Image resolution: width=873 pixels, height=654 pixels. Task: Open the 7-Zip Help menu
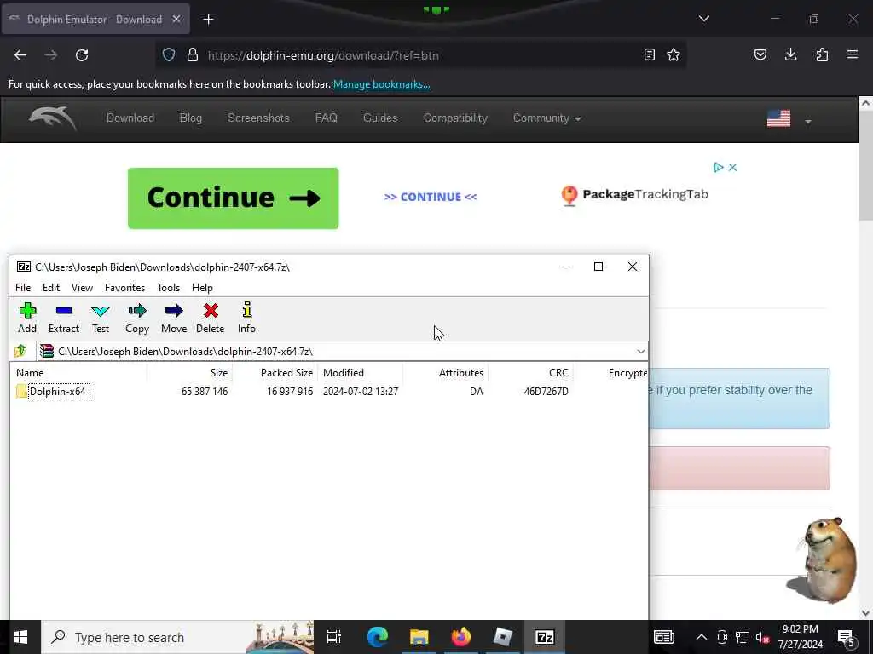click(202, 288)
